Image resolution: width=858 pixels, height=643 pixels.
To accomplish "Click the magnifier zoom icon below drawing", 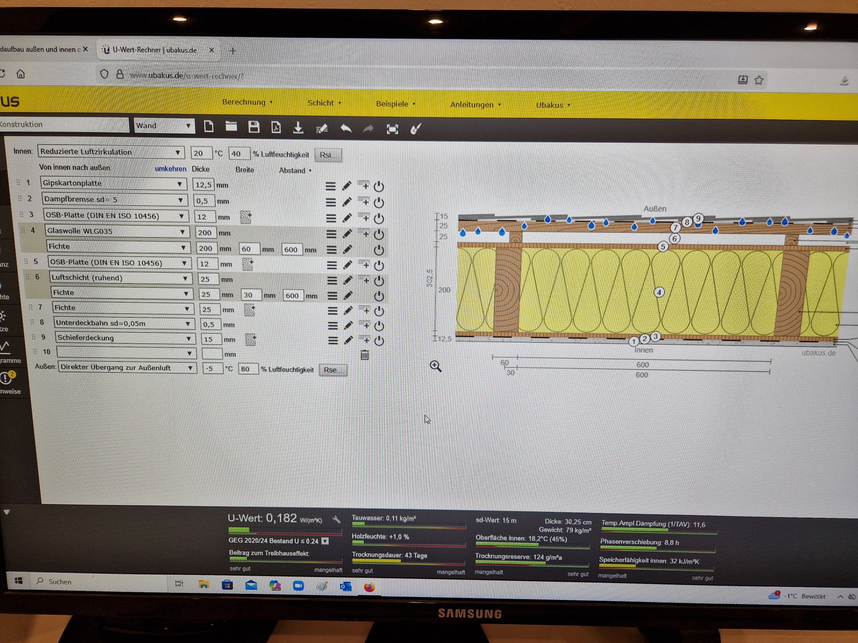I will (435, 367).
